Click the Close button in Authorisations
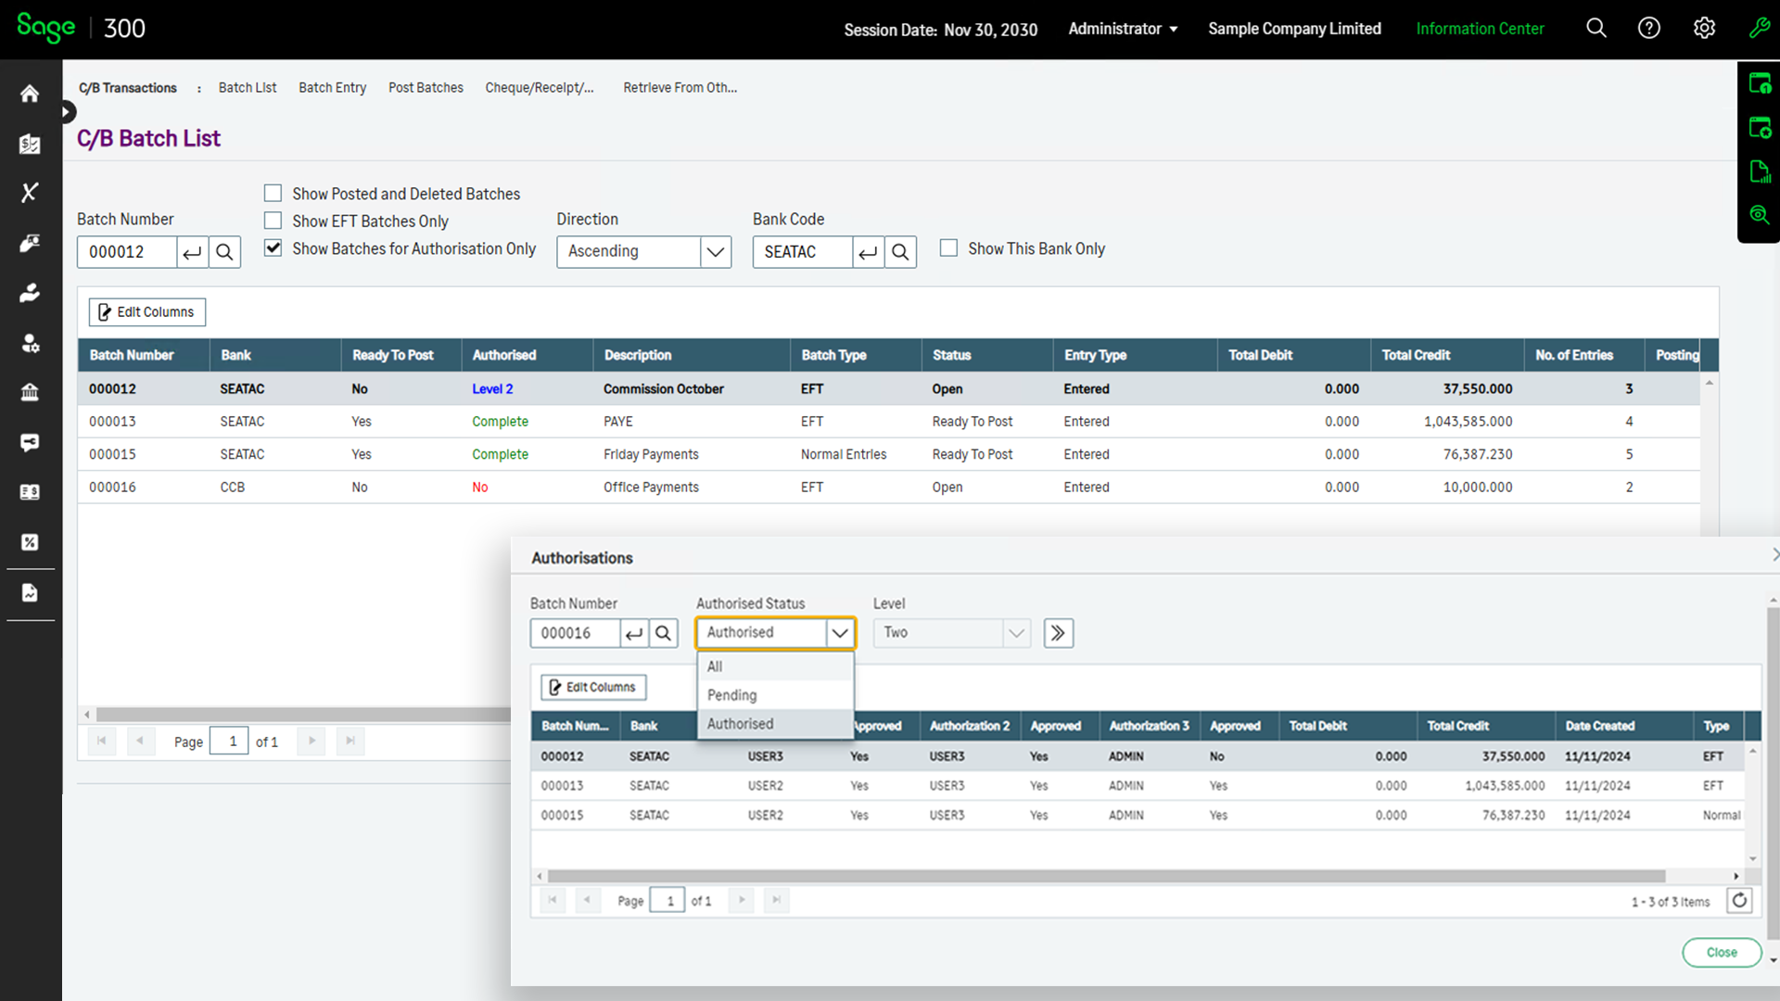The image size is (1780, 1001). click(x=1721, y=952)
